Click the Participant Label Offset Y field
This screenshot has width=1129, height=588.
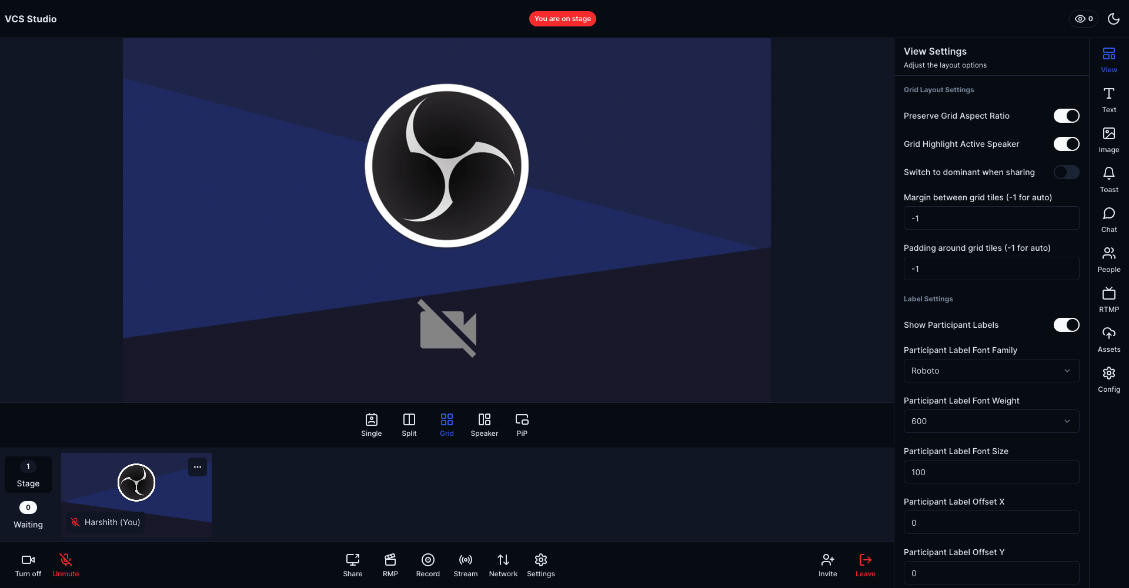991,573
